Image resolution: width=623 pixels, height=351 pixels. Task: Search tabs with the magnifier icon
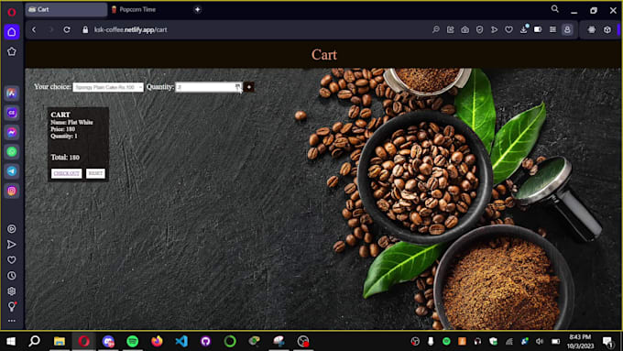[554, 9]
